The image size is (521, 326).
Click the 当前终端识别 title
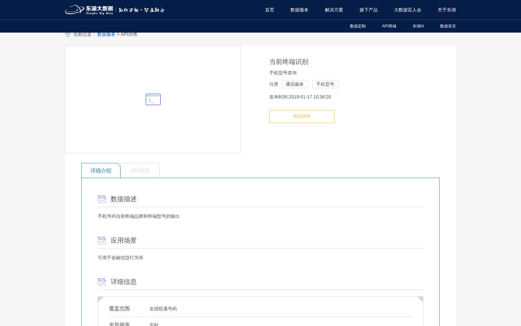(289, 62)
